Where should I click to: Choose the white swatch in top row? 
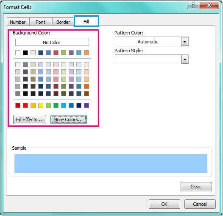pyautogui.click(x=18, y=53)
